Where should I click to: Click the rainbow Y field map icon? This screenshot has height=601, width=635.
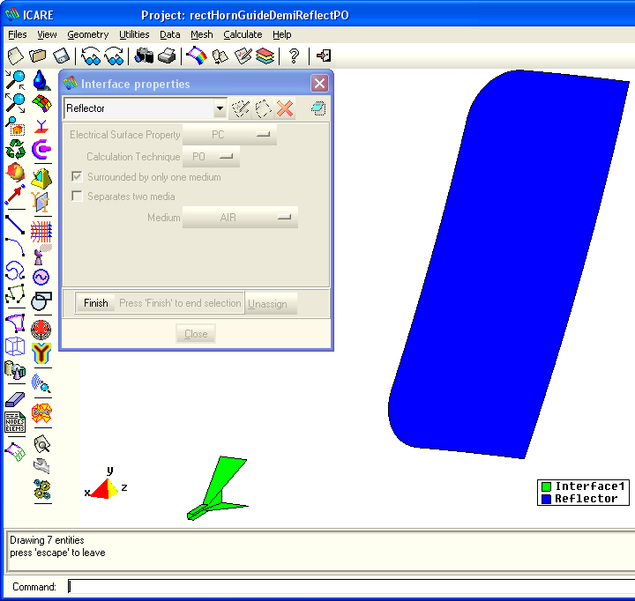point(41,352)
